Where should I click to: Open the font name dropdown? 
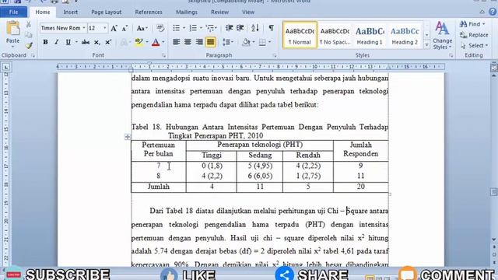point(84,28)
